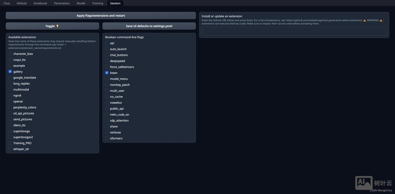The height and width of the screenshot is (194, 395).
Task: Click Apply flags/extensions and restart
Action: pyautogui.click(x=101, y=16)
